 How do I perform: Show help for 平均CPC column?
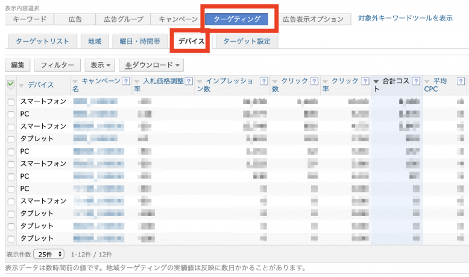click(461, 81)
